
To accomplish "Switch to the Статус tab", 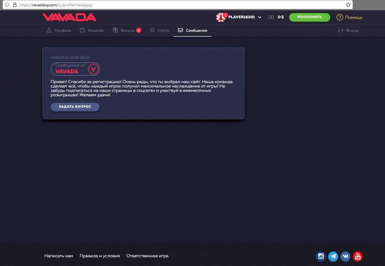I will coord(159,30).
